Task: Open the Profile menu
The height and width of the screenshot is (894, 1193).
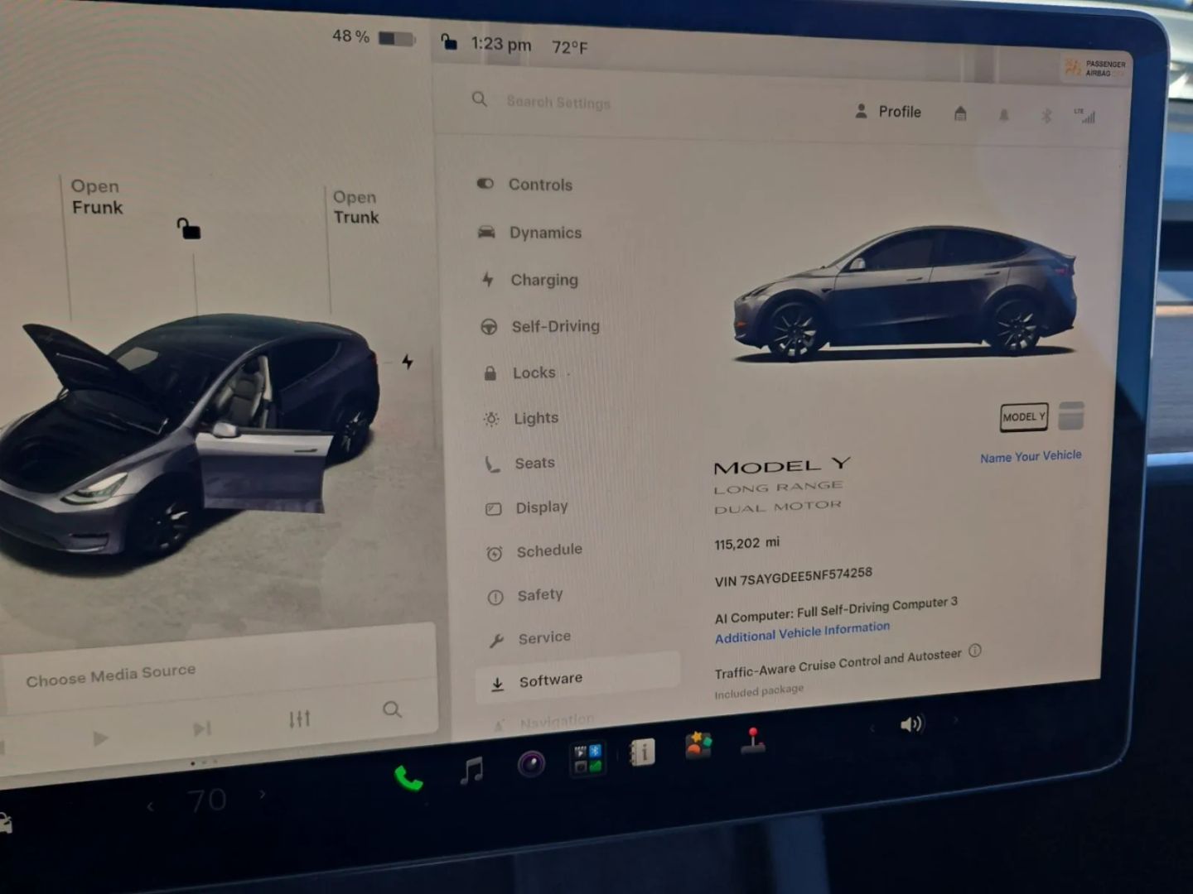Action: pos(888,112)
